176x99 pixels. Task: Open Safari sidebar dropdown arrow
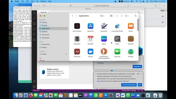coord(47,5)
